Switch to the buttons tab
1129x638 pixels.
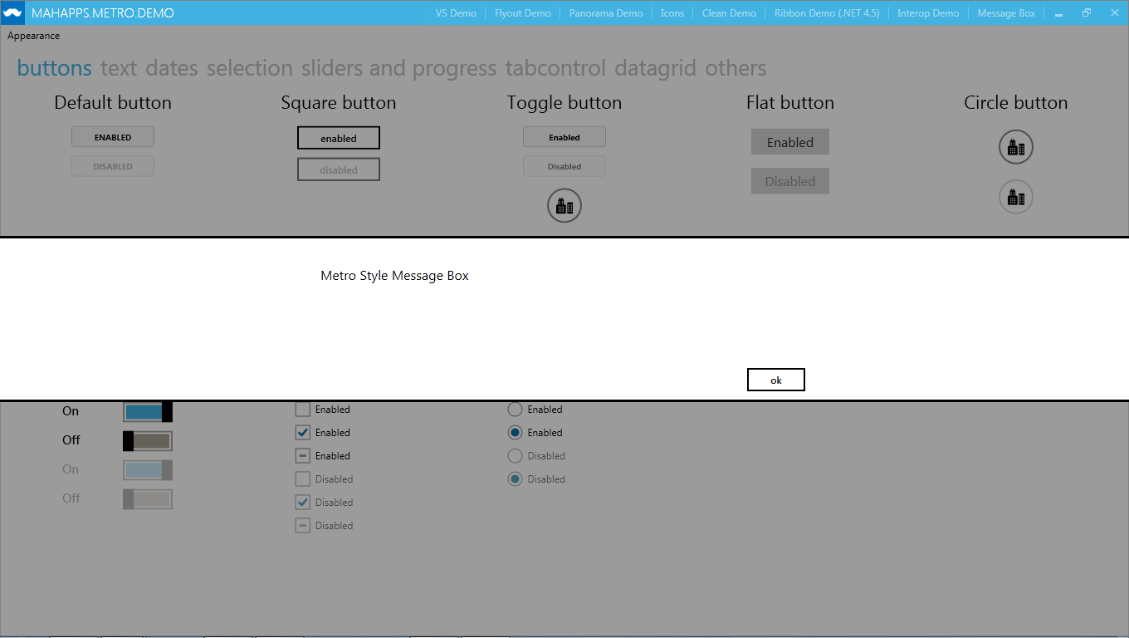55,68
